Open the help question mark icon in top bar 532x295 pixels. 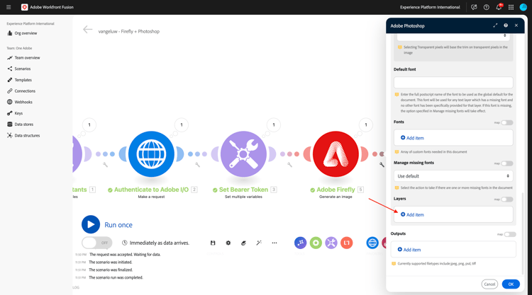(486, 7)
